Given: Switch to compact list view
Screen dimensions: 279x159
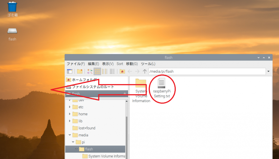Looking at the screenshot, I should click(x=105, y=71).
